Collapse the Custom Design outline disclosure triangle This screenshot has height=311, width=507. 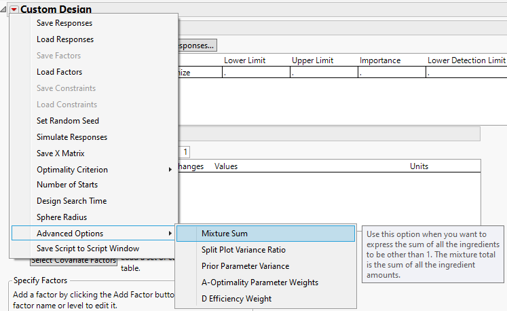(x=5, y=10)
